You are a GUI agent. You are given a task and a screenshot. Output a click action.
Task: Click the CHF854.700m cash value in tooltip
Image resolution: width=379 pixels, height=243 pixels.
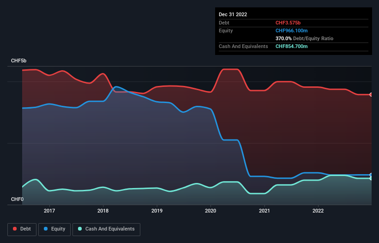coord(291,46)
